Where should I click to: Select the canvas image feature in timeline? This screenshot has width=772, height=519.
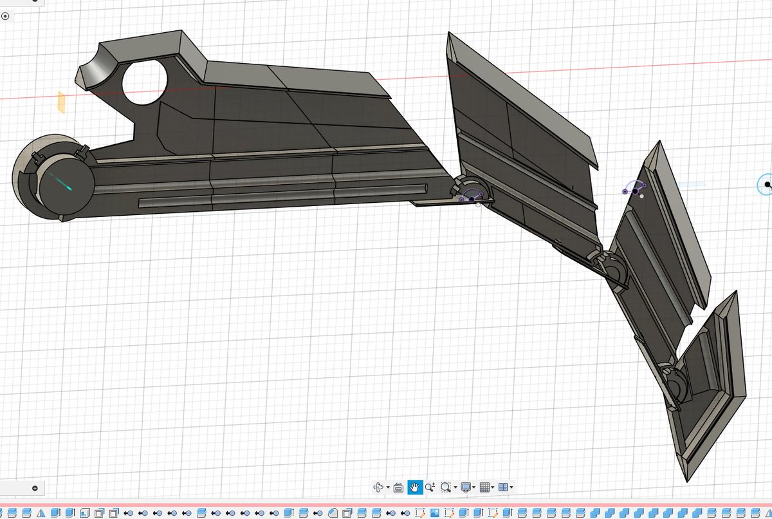coord(435,513)
